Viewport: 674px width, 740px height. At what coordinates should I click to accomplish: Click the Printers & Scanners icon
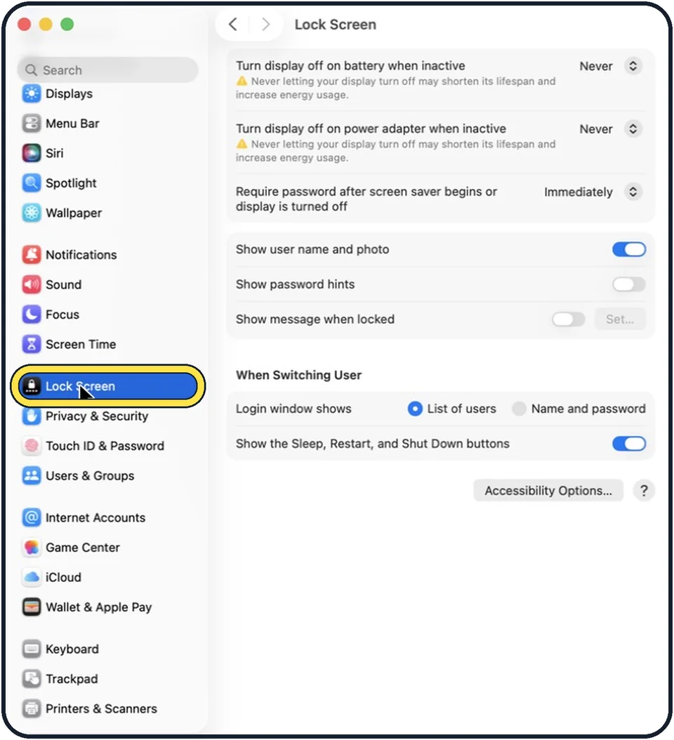coord(32,708)
